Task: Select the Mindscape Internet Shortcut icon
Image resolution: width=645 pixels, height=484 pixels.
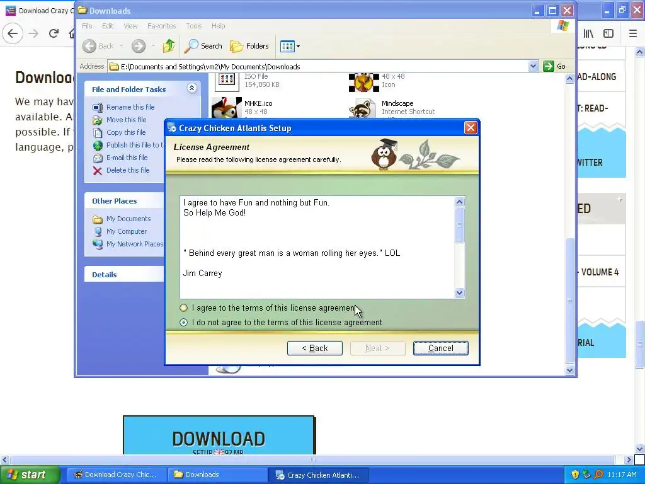Action: pyautogui.click(x=362, y=108)
